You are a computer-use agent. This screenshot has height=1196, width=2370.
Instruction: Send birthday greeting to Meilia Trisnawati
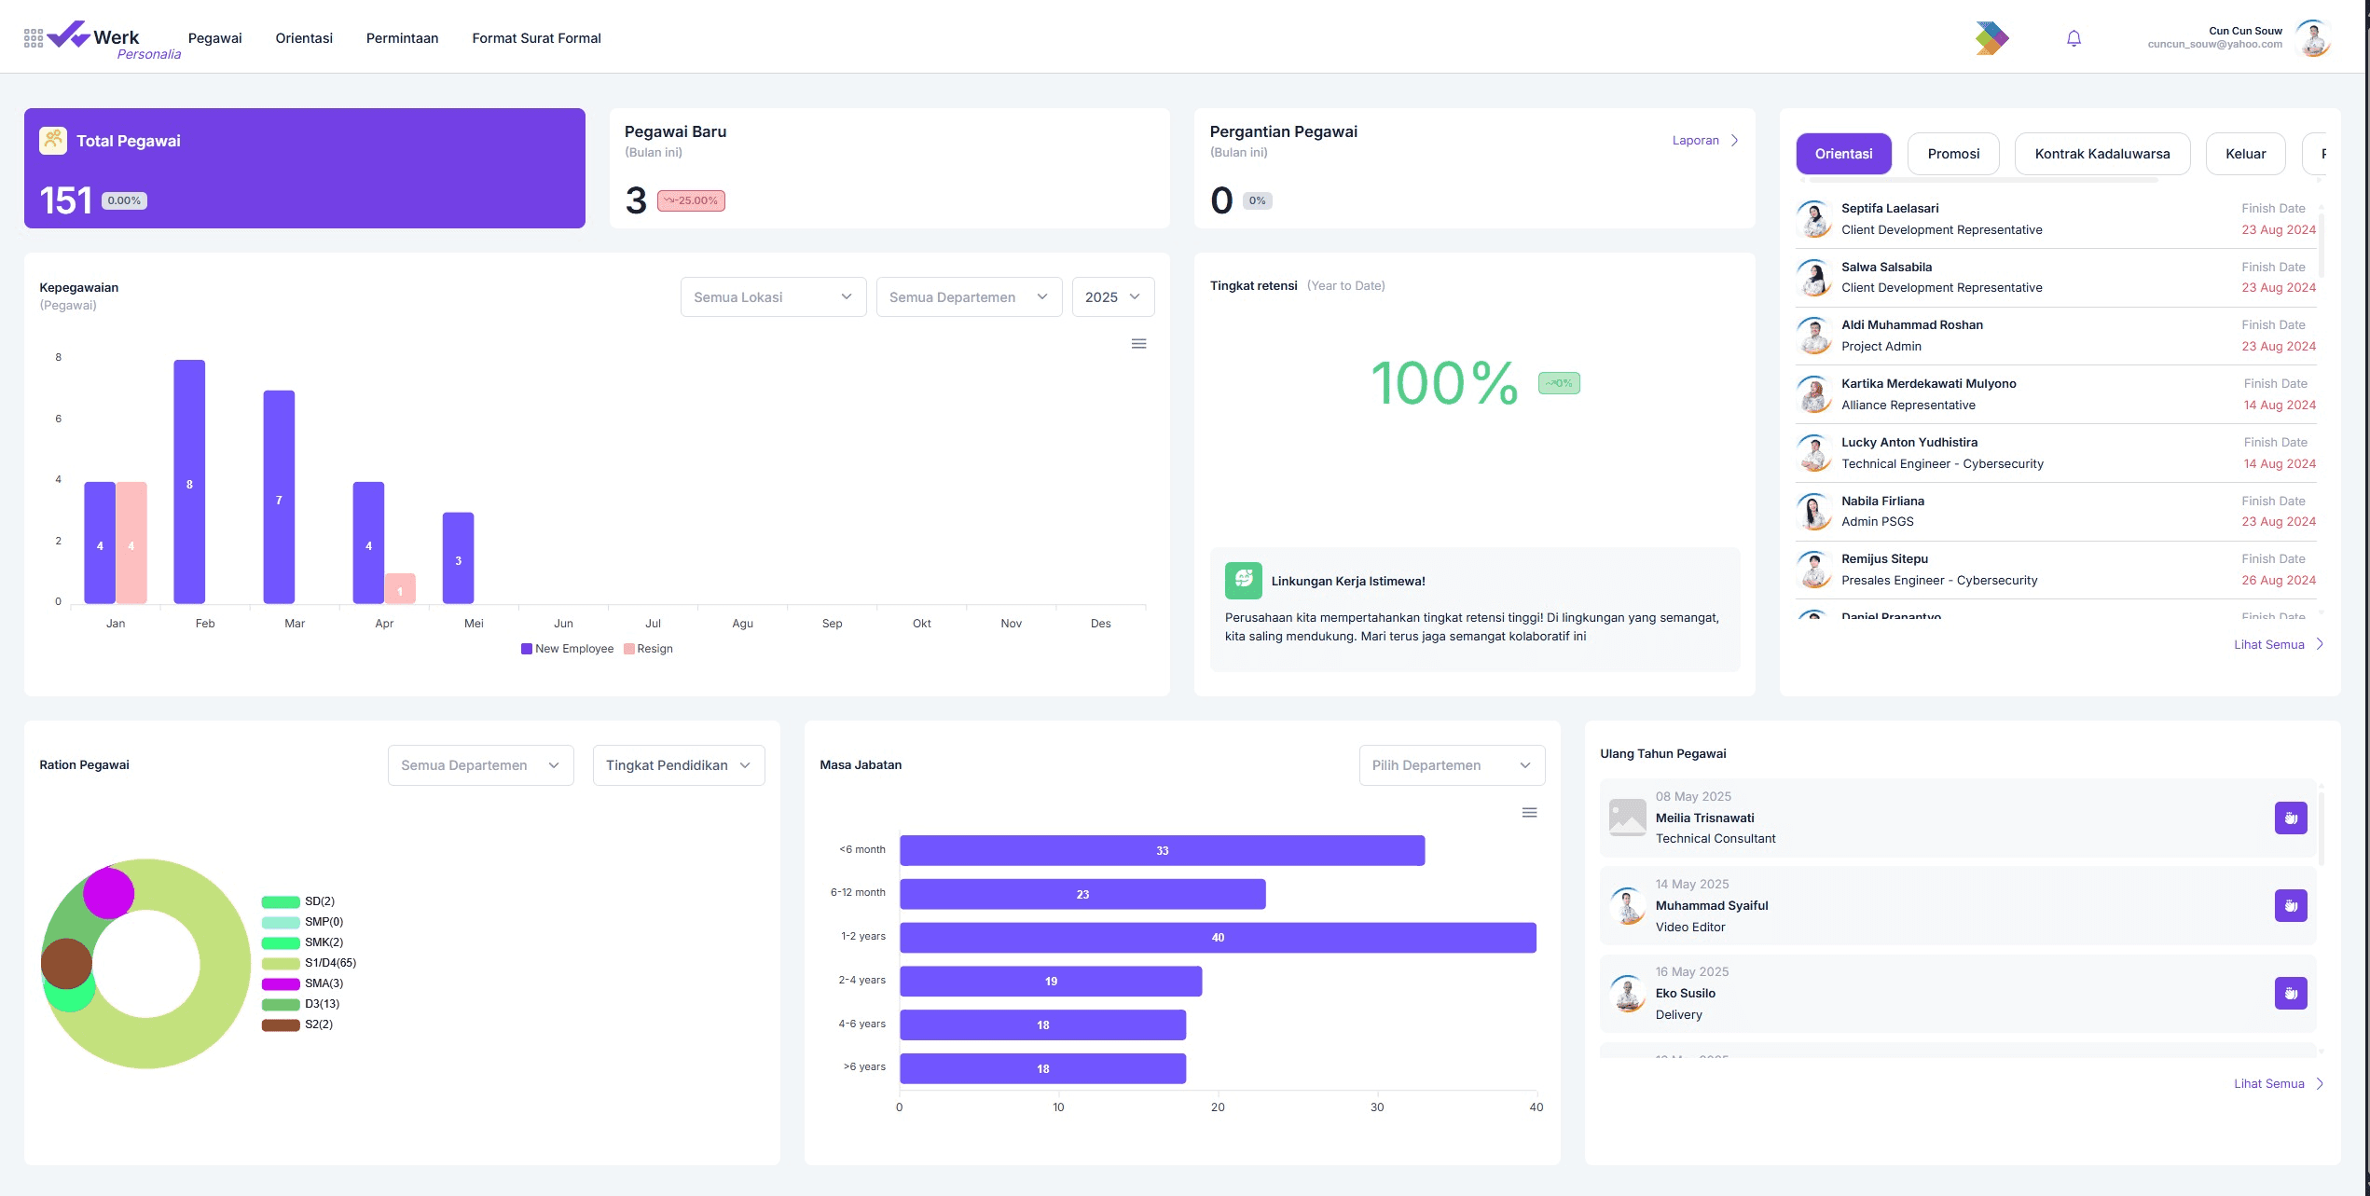[2291, 818]
